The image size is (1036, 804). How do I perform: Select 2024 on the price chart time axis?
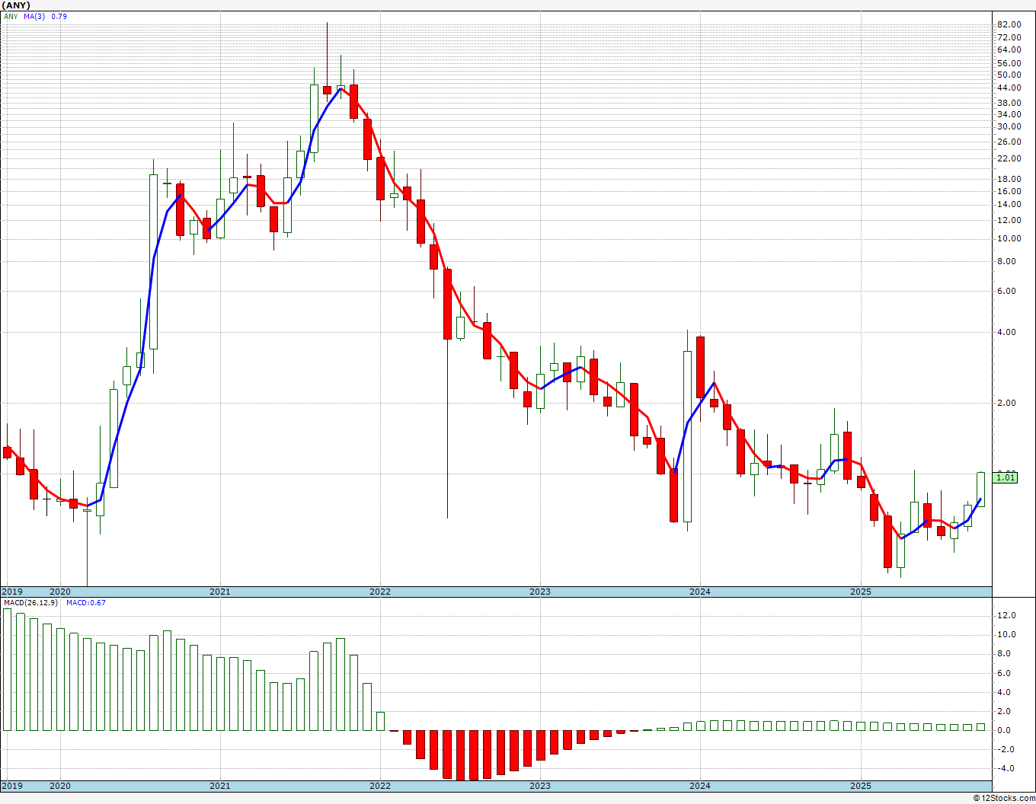pos(700,592)
